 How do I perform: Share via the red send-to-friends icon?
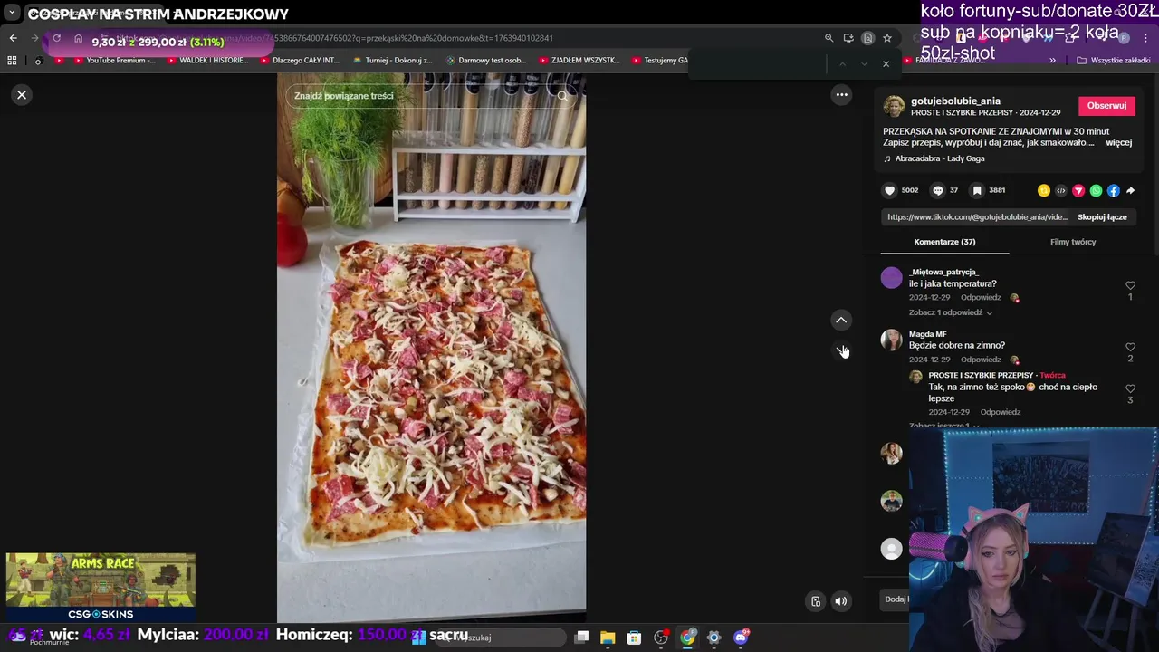click(1078, 190)
